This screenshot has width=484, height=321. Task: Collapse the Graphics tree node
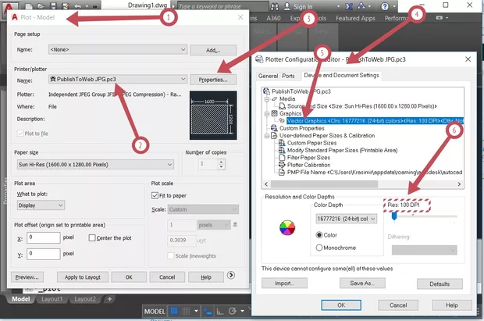pyautogui.click(x=267, y=114)
